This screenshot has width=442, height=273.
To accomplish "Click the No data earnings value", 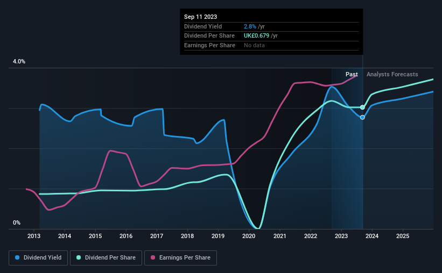I will tap(254, 45).
